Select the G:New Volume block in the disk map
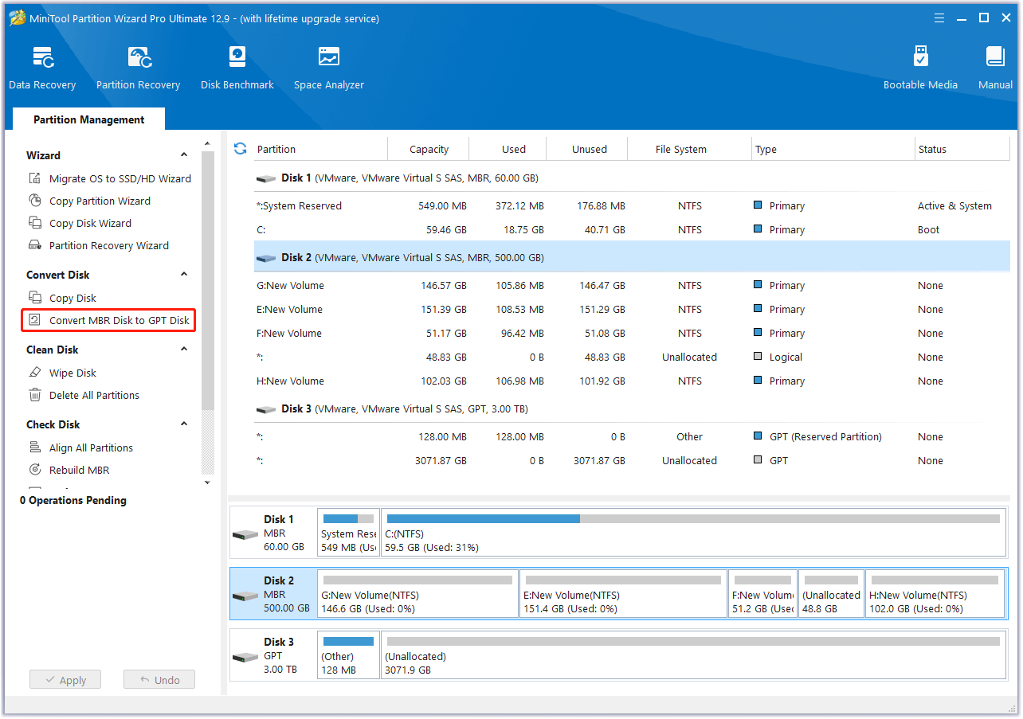1023x719 pixels. [417, 594]
